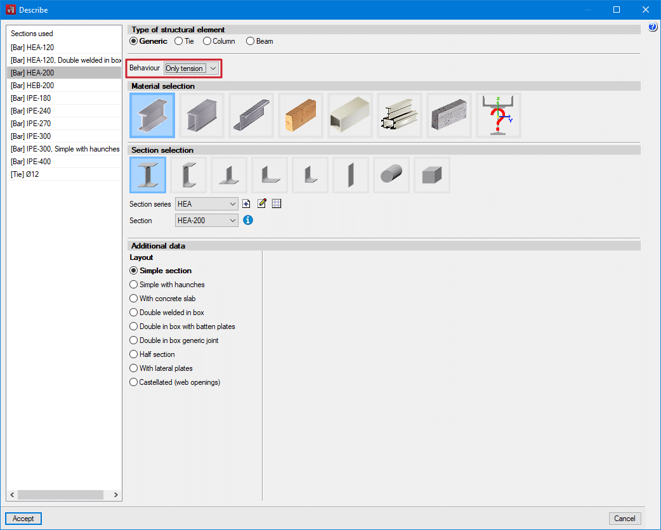The width and height of the screenshot is (661, 530).
Task: Select the channel (C) section shape
Action: point(188,175)
